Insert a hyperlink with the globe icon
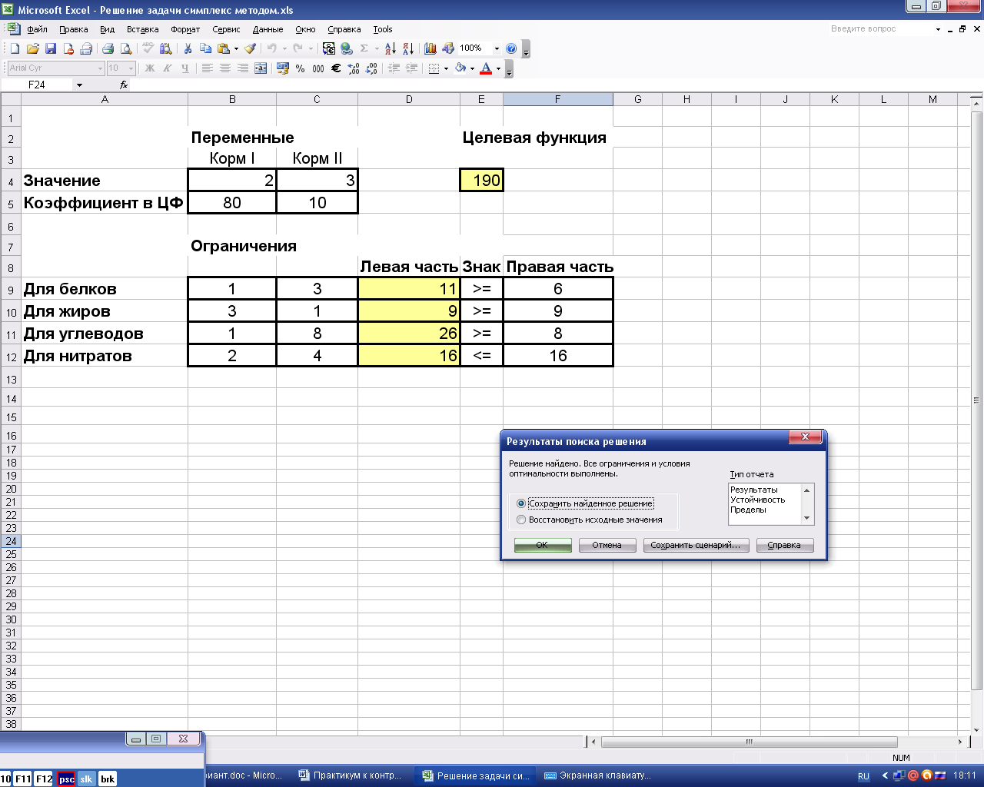The height and width of the screenshot is (787, 984). click(347, 48)
